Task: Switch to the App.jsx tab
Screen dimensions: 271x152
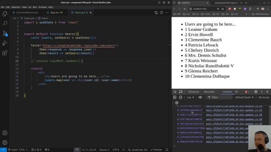Action: coord(55,13)
